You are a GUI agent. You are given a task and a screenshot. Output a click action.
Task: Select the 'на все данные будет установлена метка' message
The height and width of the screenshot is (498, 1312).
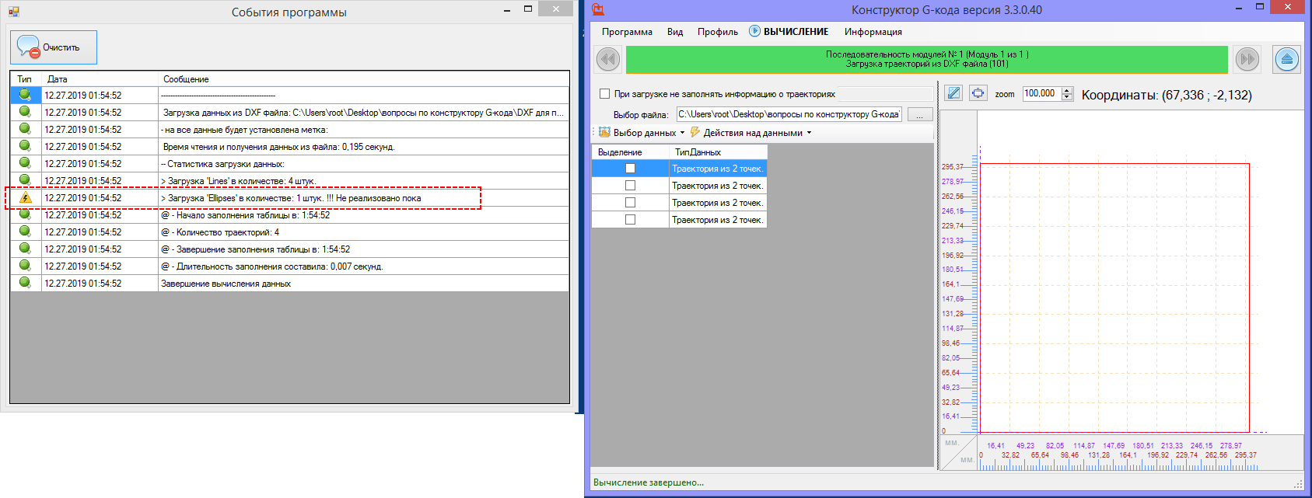(x=364, y=130)
